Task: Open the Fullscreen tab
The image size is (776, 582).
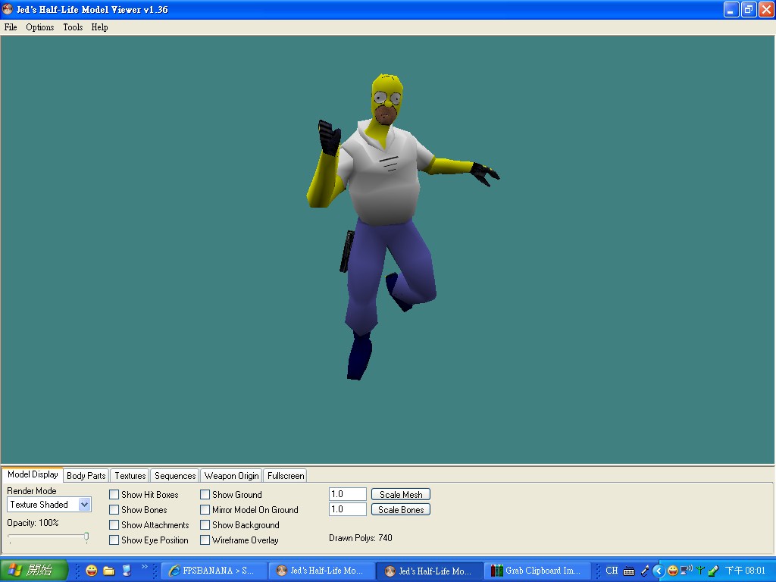Action: (x=286, y=476)
